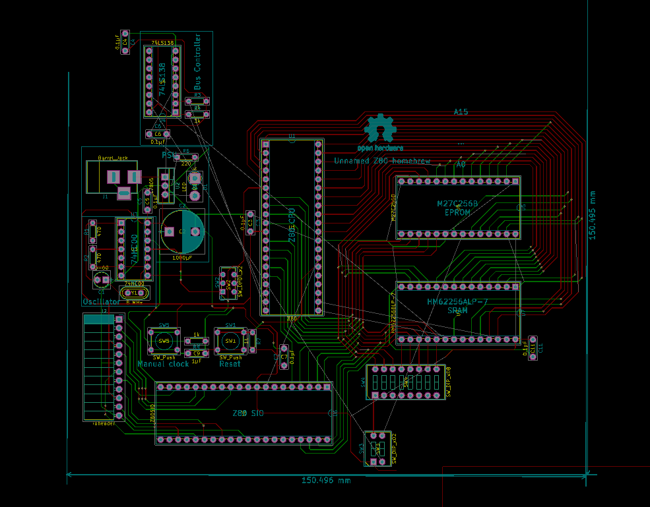650x507 pixels.
Task: Select the R3 resistor in the Bus Controller
Action: [197, 101]
